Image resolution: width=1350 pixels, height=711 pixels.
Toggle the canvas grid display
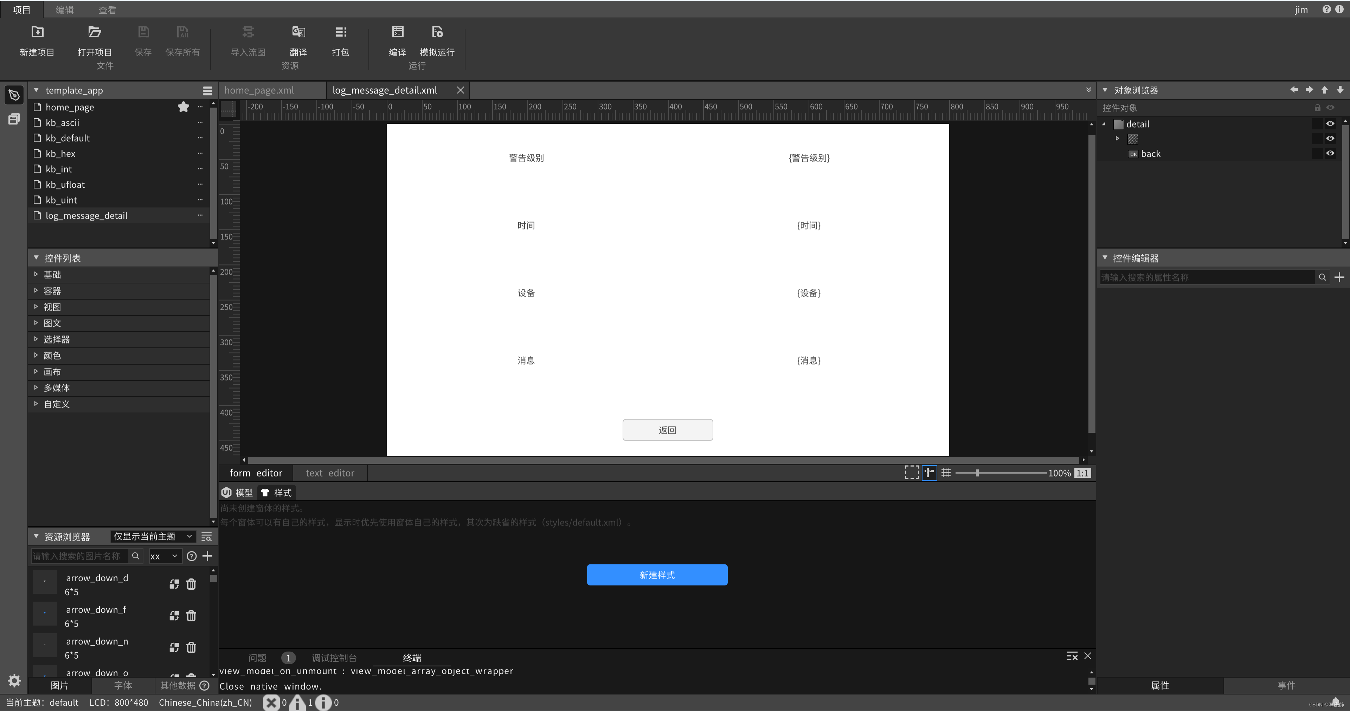point(946,473)
